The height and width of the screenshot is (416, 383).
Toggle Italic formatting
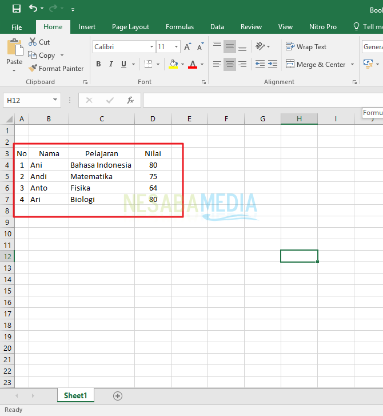click(x=111, y=64)
